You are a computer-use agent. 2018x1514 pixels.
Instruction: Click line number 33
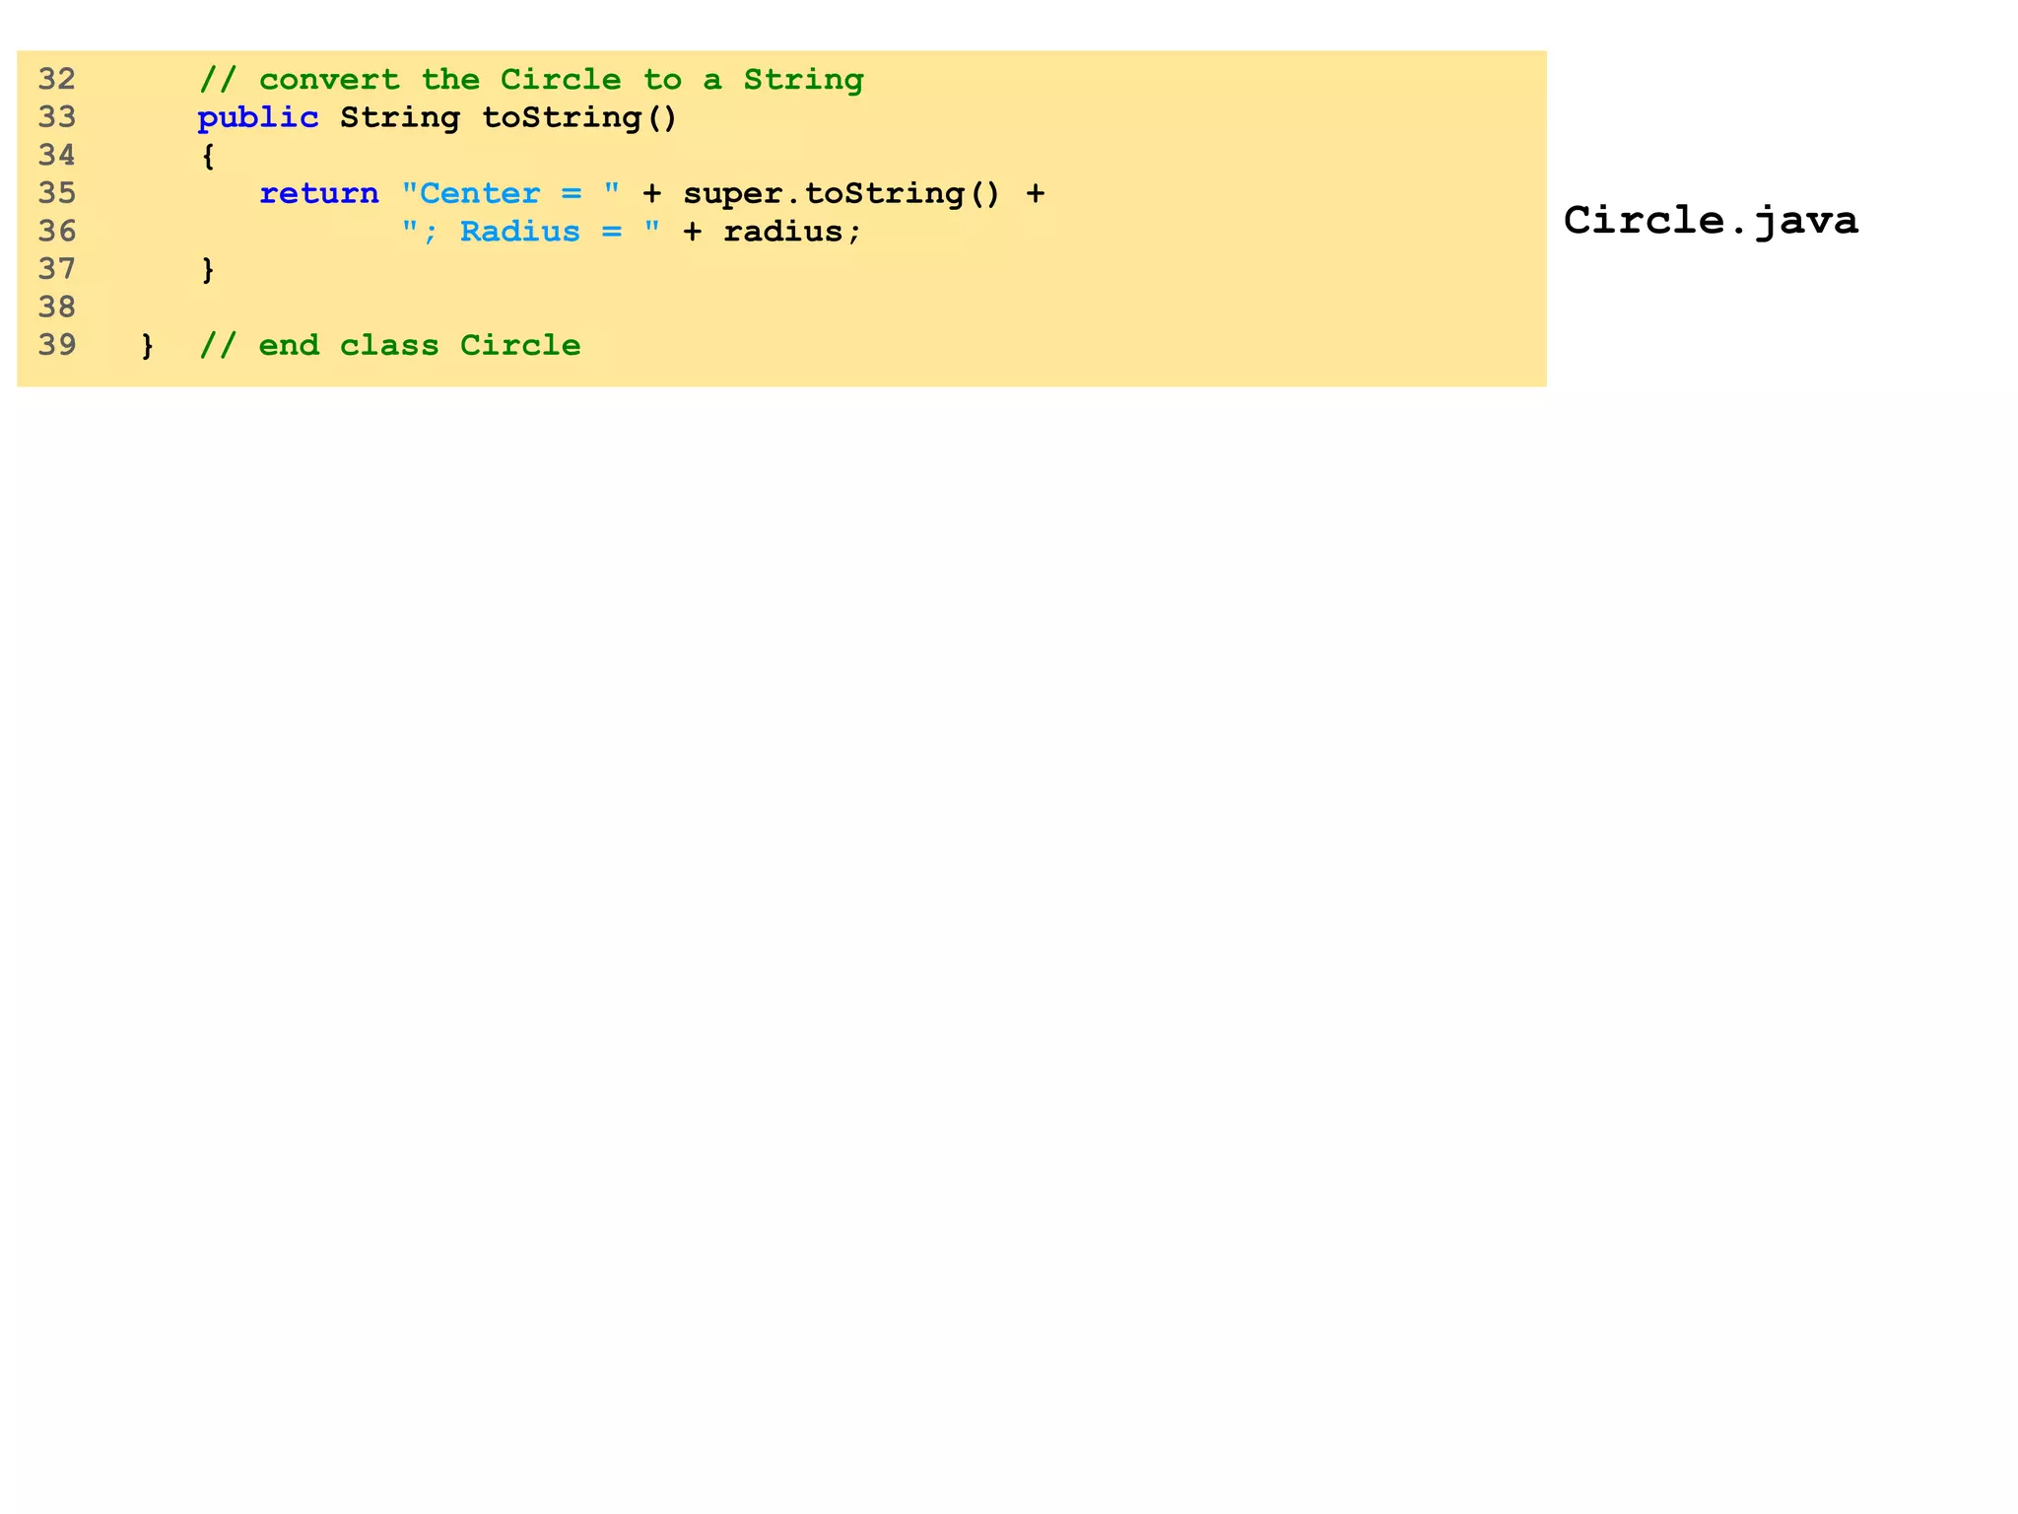pos(57,117)
